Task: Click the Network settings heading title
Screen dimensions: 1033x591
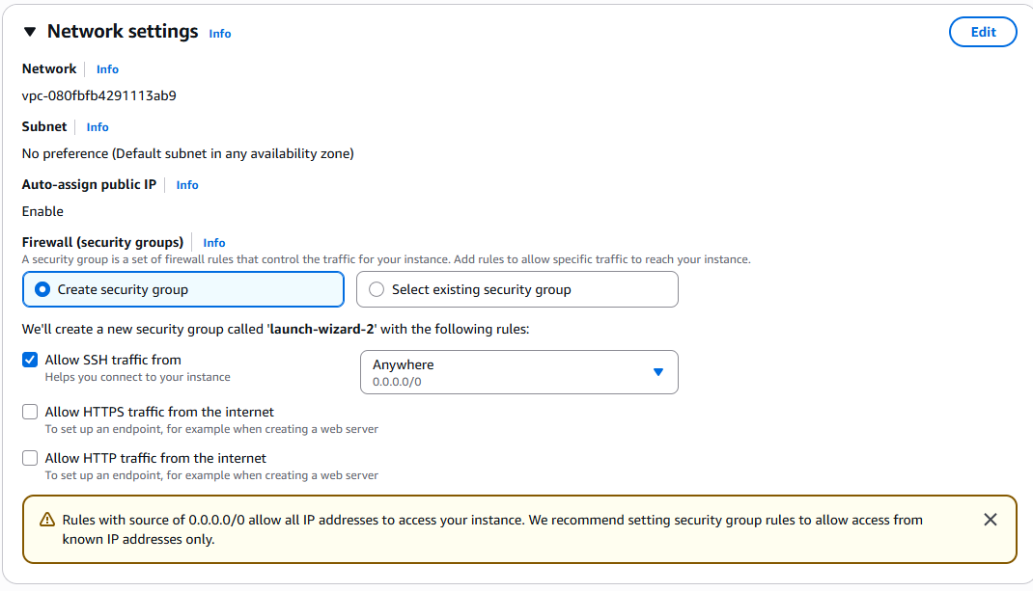Action: coord(123,32)
